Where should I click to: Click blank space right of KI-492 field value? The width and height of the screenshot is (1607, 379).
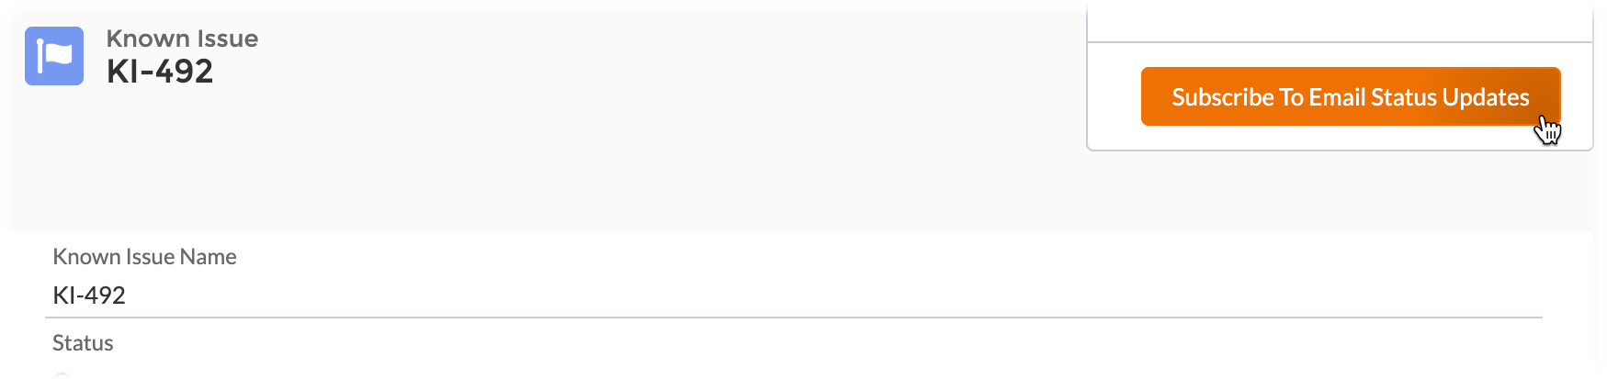[x=735, y=295]
